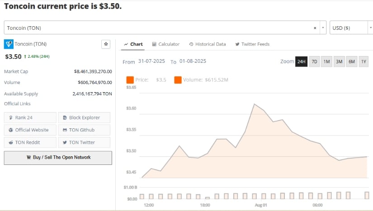Click the Toncoin logo icon
The width and height of the screenshot is (373, 211).
click(x=9, y=44)
